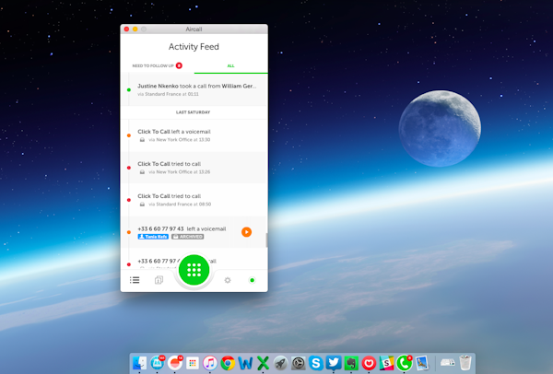This screenshot has width=553, height=374.
Task: Open the Trash in the Dock
Action: click(x=465, y=363)
